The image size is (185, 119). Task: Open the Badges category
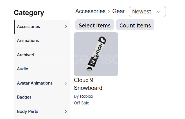coord(24,97)
